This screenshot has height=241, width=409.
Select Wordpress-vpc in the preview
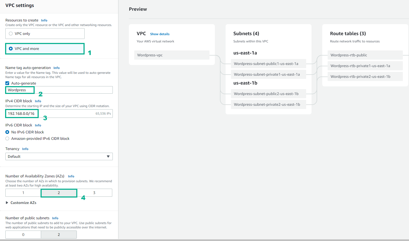tap(172, 55)
